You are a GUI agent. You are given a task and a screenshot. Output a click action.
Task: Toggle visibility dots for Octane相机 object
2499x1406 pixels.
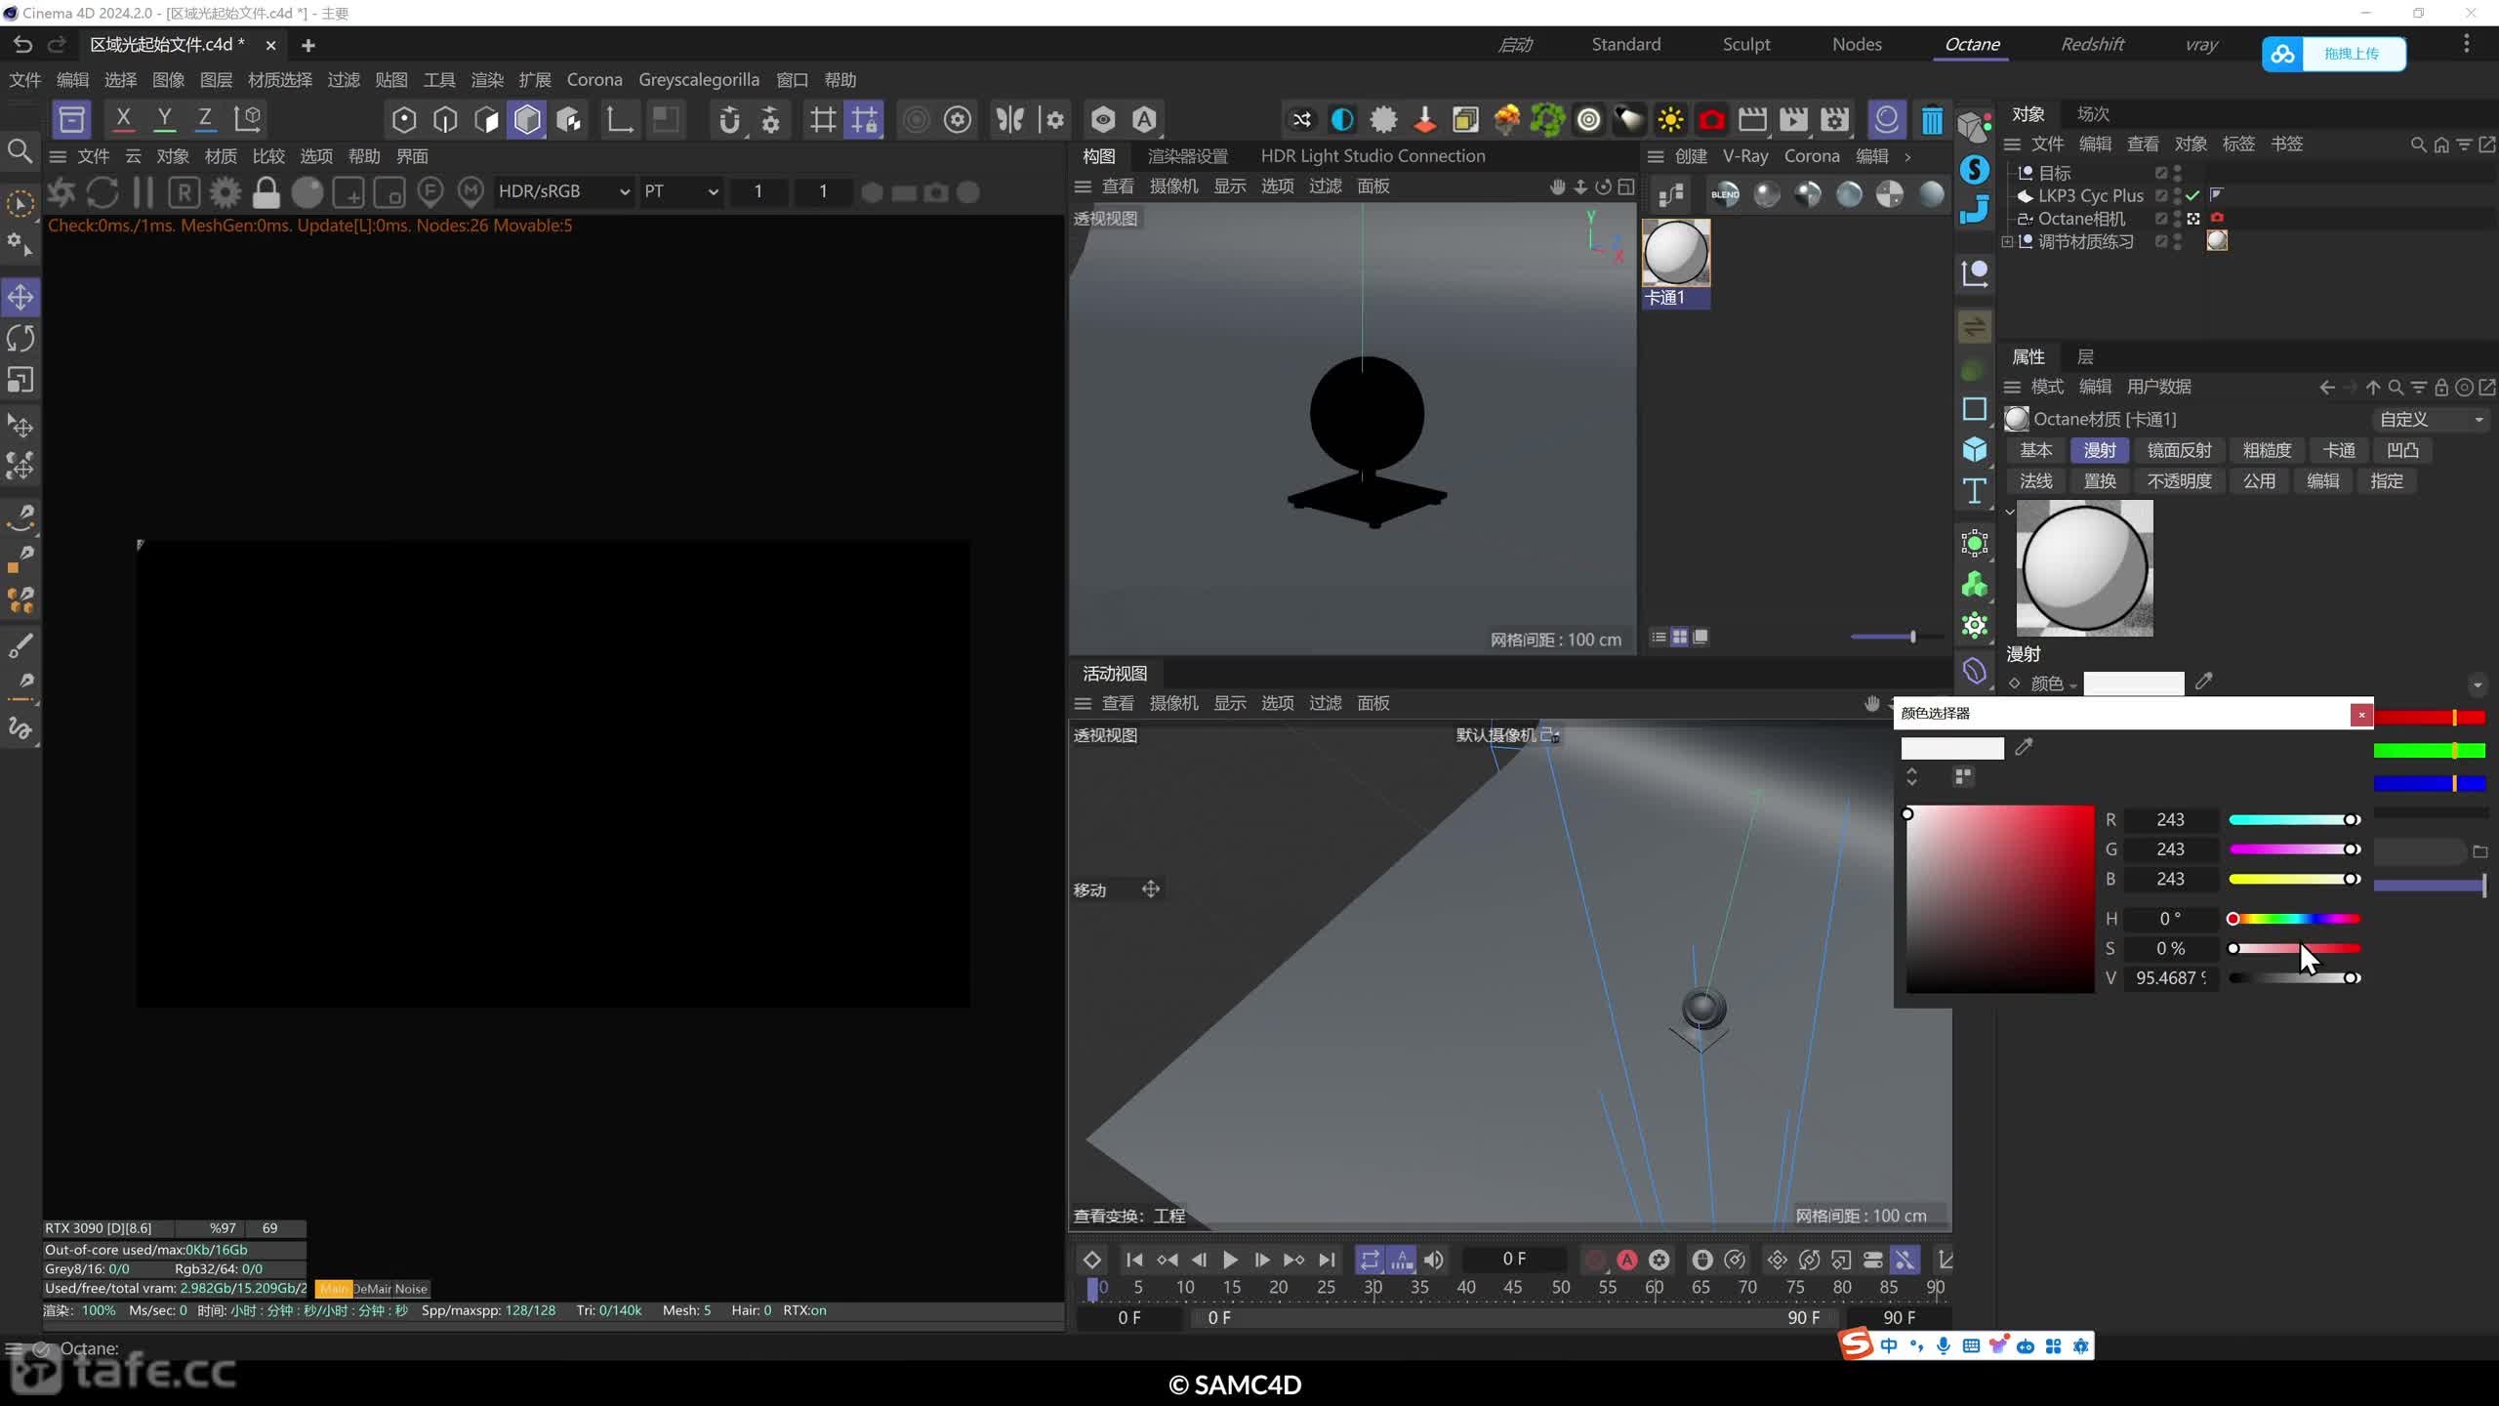(x=2178, y=219)
